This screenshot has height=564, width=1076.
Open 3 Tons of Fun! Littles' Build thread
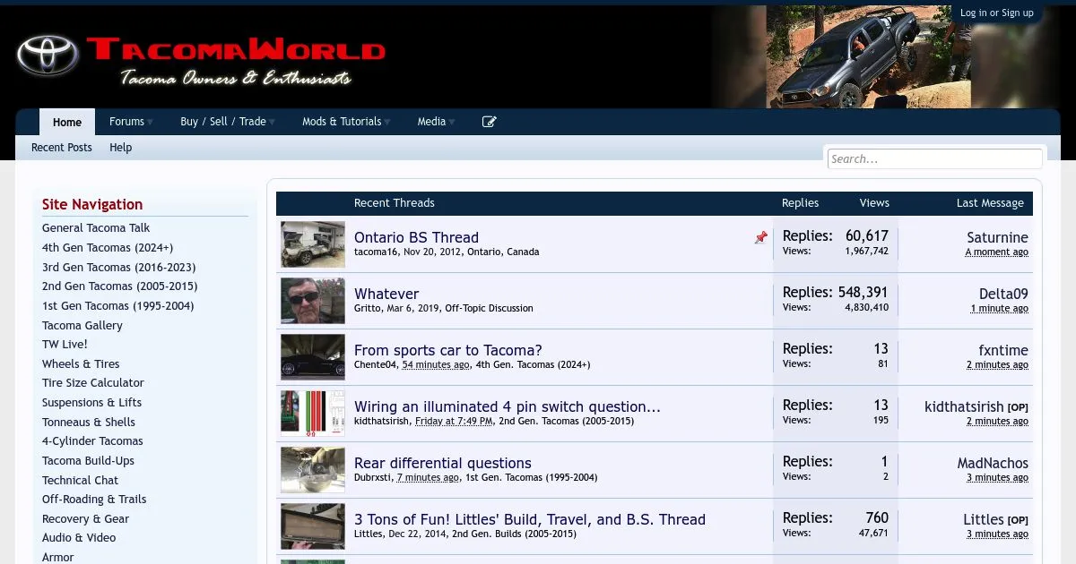530,519
